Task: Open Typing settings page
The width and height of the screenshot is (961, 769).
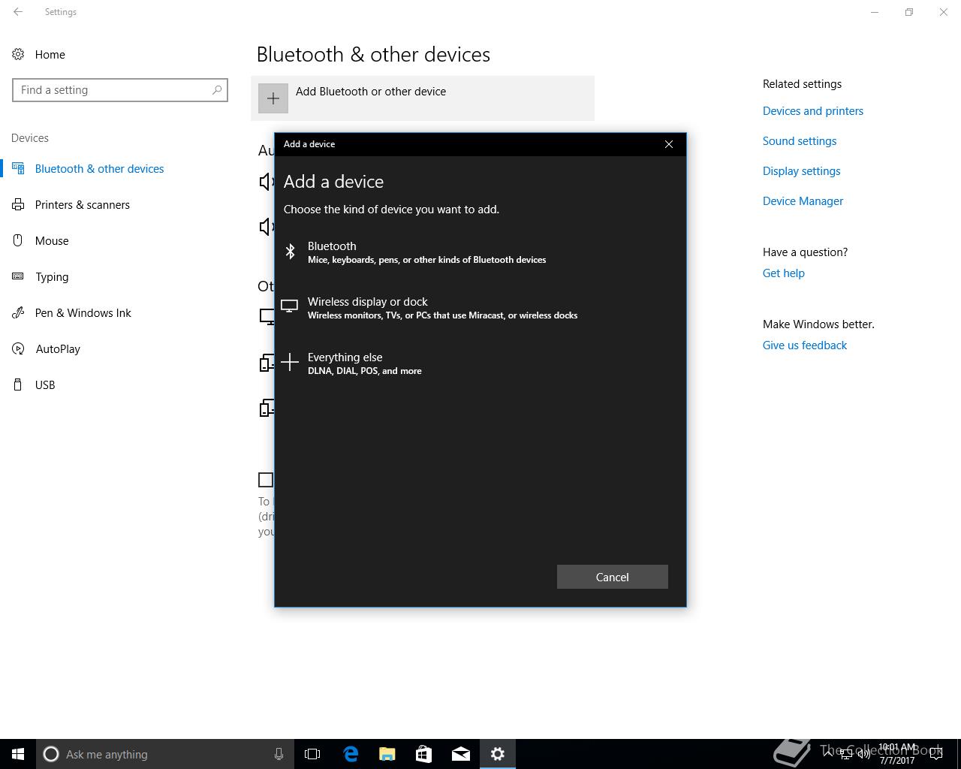Action: coord(52,276)
